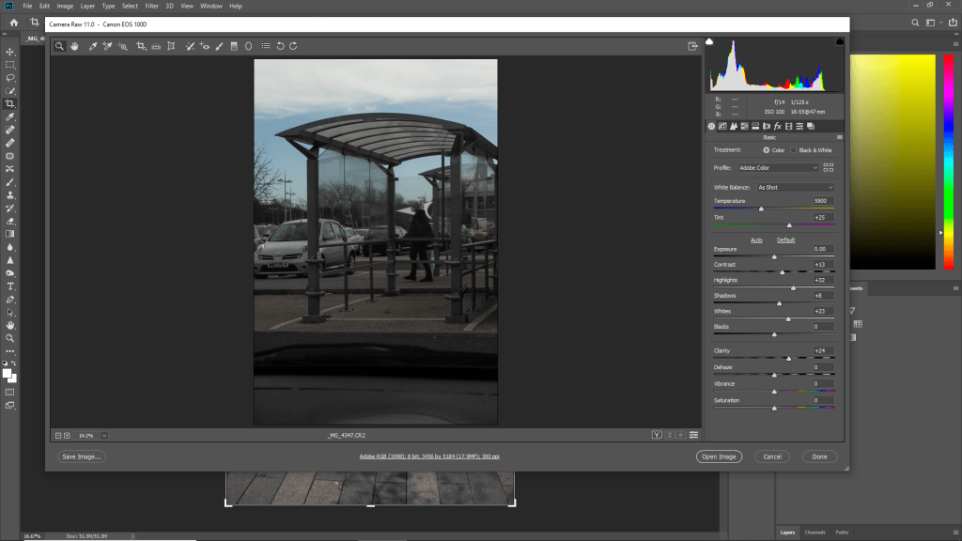Click the Temperature slider handle
Viewport: 962px width, 541px height.
(x=761, y=209)
